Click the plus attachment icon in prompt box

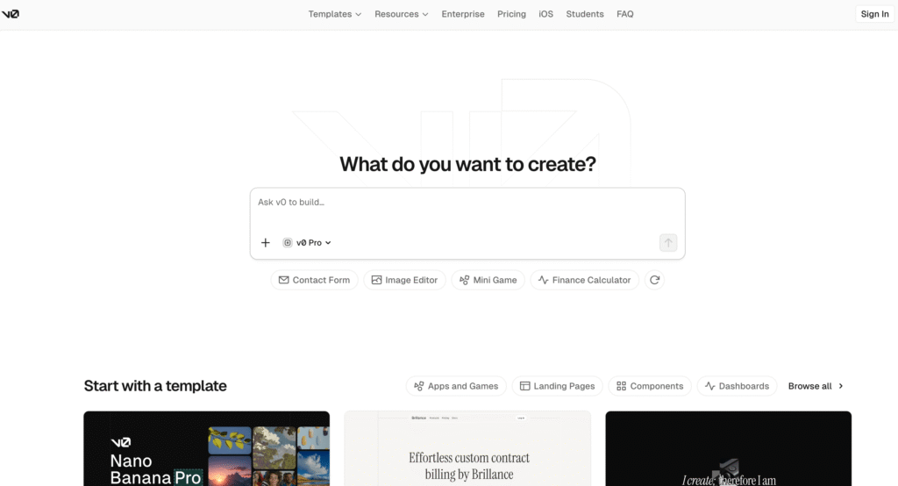pyautogui.click(x=266, y=243)
